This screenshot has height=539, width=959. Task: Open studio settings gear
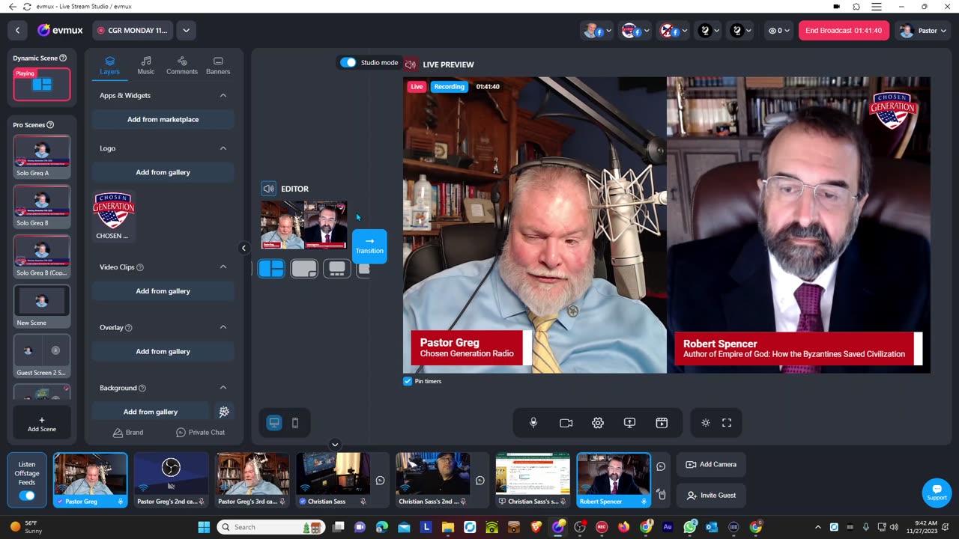point(598,423)
